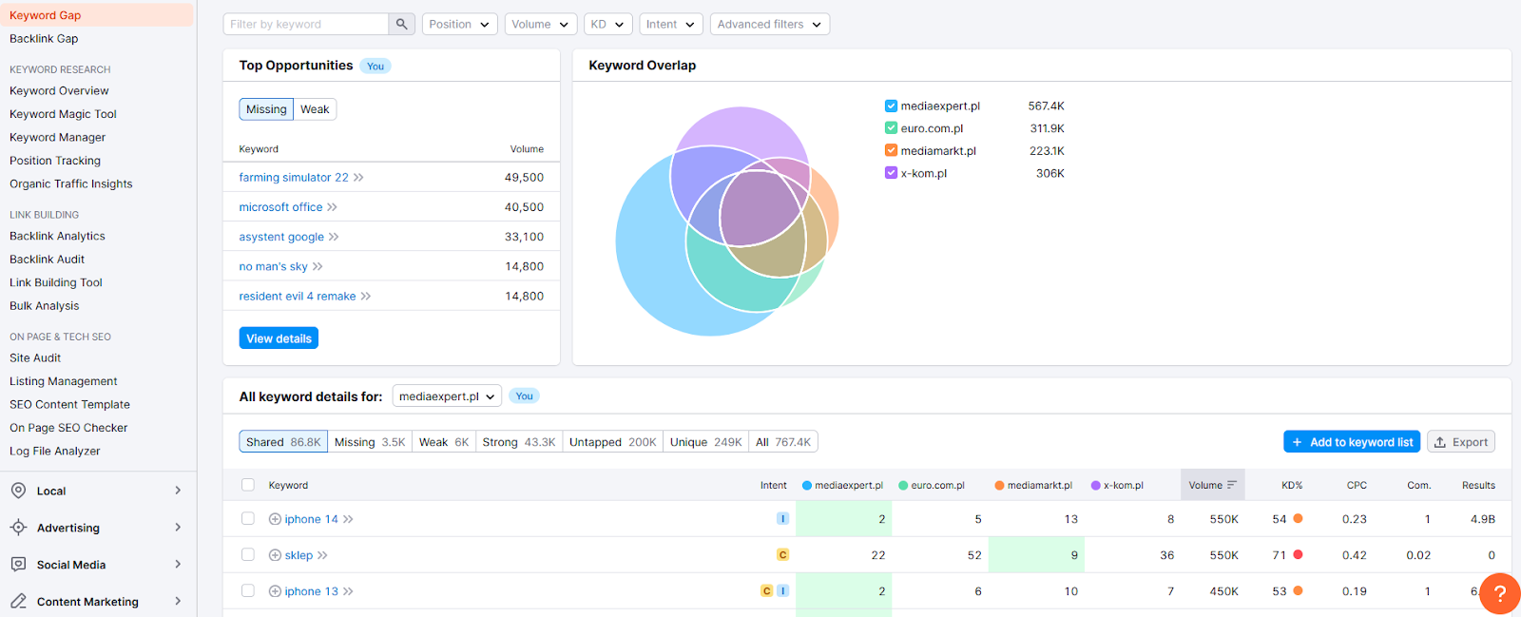Switch to the Untapped 200K tab
The image size is (1521, 617).
(613, 442)
